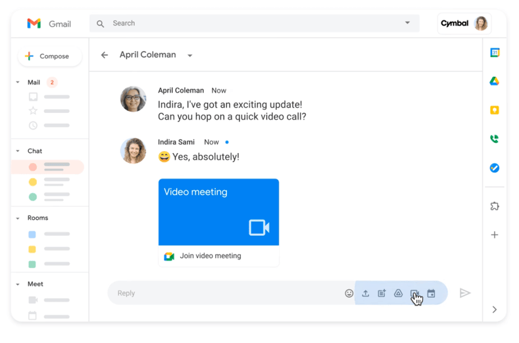Click Join video meeting link
Viewport: 519px width, 343px height.
tap(210, 256)
